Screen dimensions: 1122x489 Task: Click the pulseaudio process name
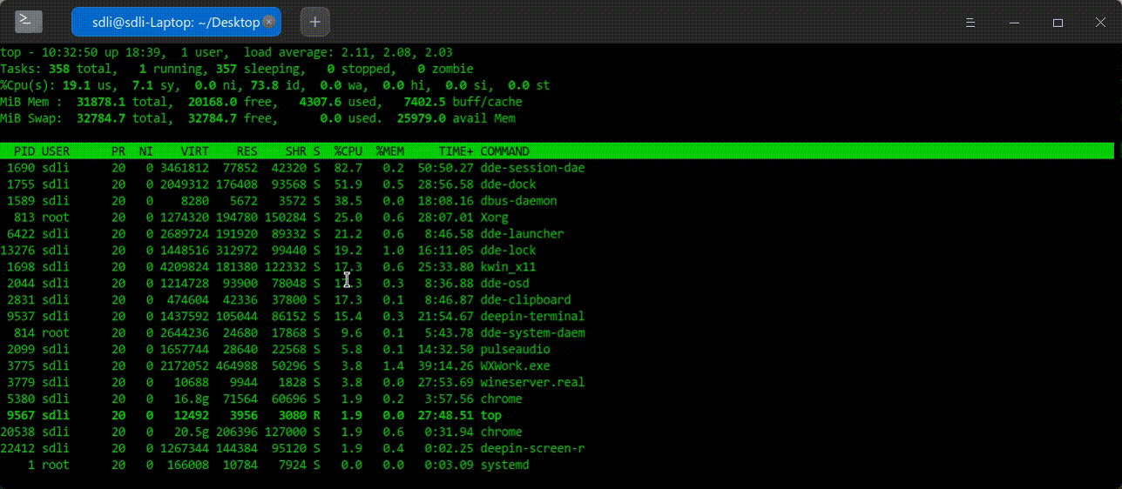pos(516,350)
